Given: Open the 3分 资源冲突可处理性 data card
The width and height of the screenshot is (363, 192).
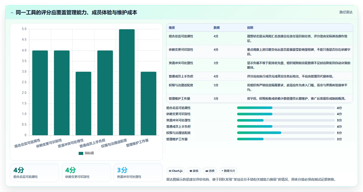Looking at the screenshot, I should click(138, 173).
